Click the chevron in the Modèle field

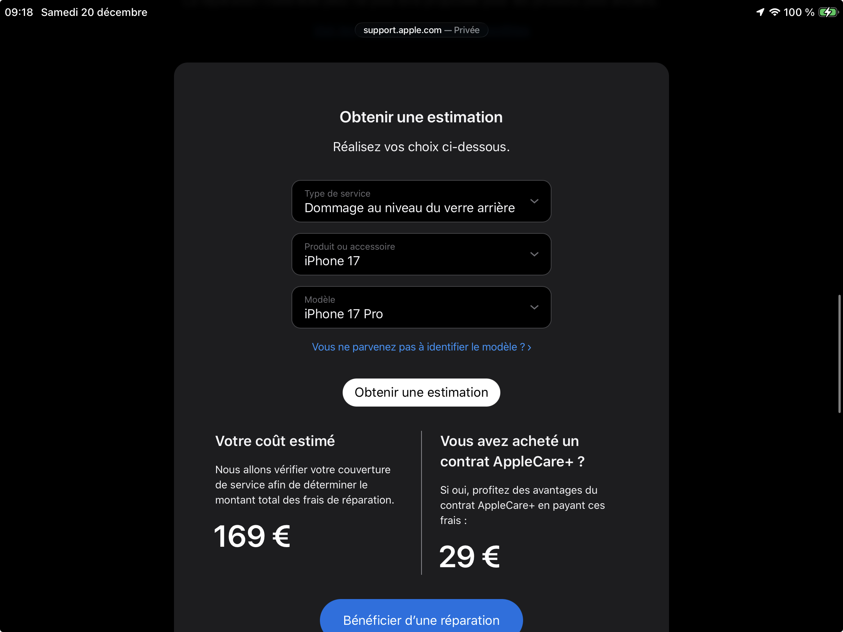tap(534, 307)
